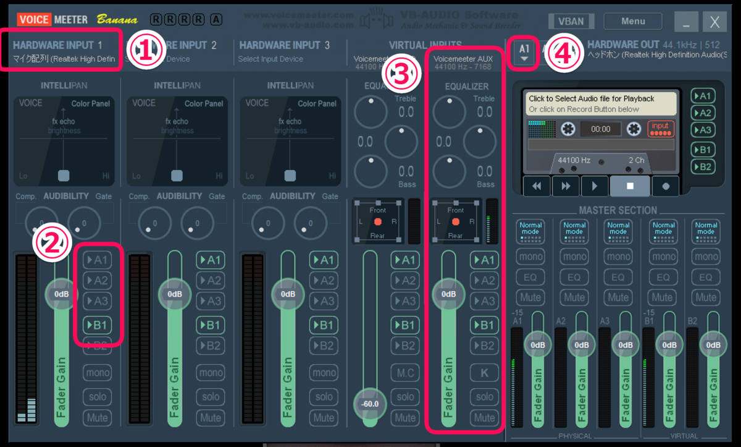Rewind the cassette recorder
This screenshot has width=741, height=447.
[537, 185]
